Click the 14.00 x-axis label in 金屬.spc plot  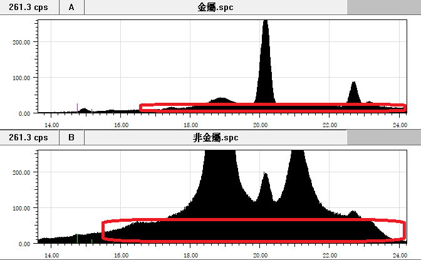click(51, 125)
